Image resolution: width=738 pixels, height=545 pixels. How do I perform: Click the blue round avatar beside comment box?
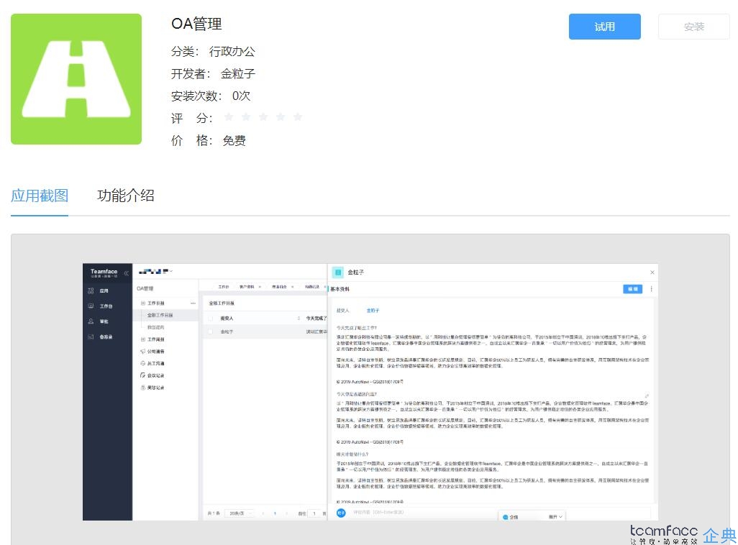coord(341,513)
